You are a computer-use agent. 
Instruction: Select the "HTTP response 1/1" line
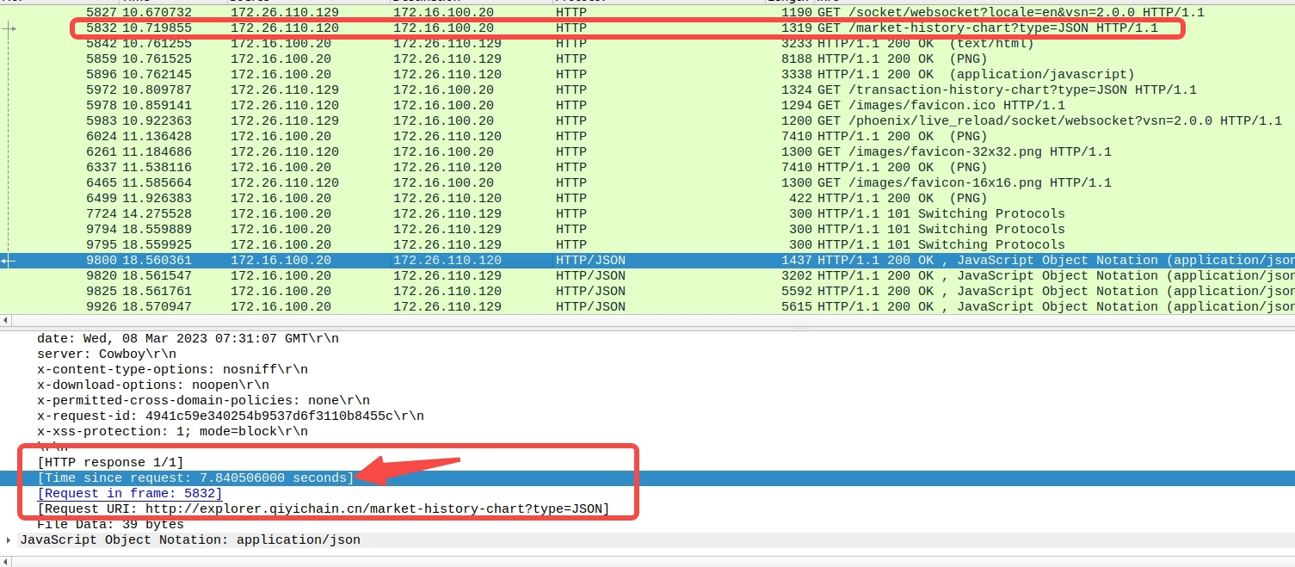coord(112,462)
